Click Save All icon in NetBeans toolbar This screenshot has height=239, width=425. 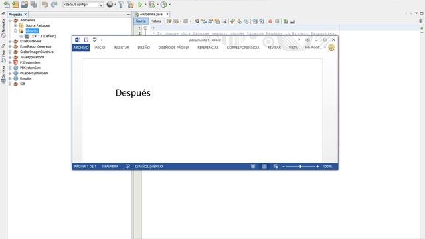34,5
